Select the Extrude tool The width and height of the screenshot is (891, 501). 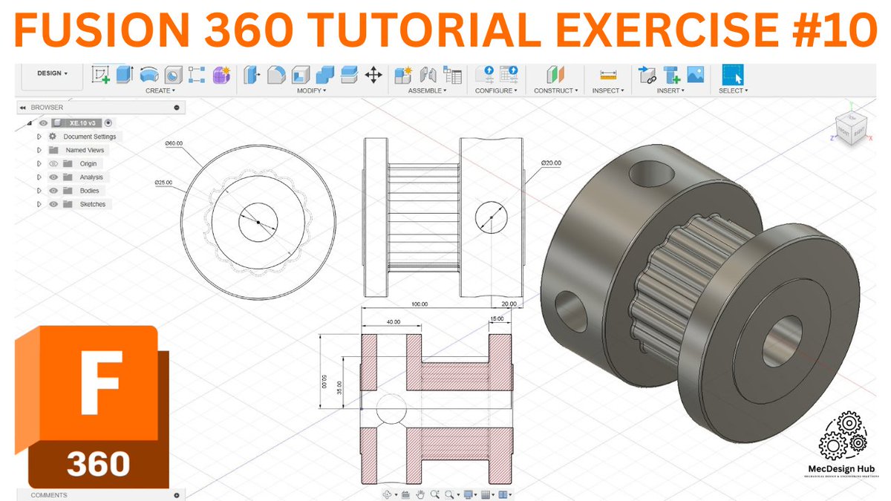(x=124, y=74)
